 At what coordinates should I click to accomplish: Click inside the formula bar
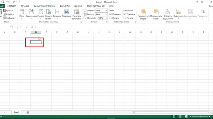124,27
